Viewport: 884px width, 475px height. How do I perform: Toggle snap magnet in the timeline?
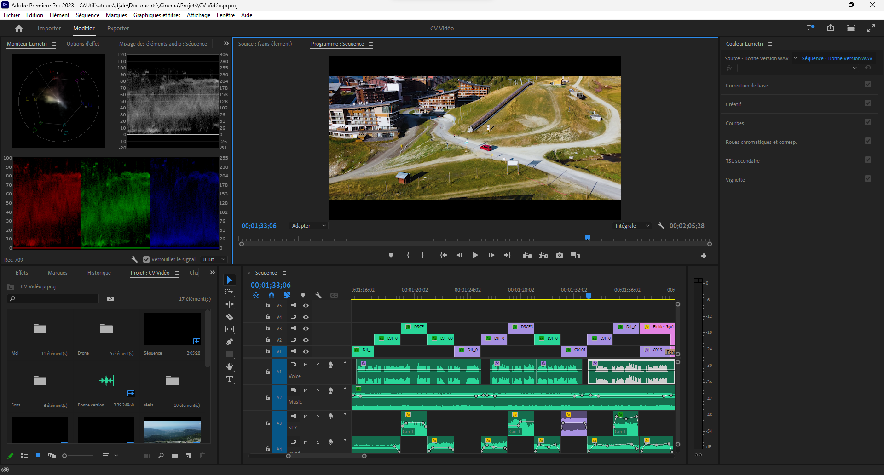click(x=272, y=295)
